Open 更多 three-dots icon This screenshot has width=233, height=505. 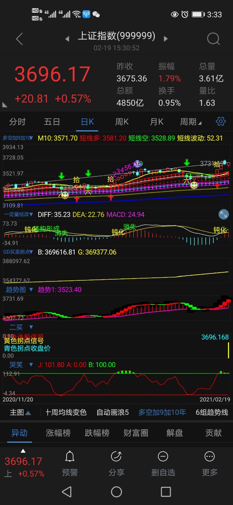click(x=209, y=457)
